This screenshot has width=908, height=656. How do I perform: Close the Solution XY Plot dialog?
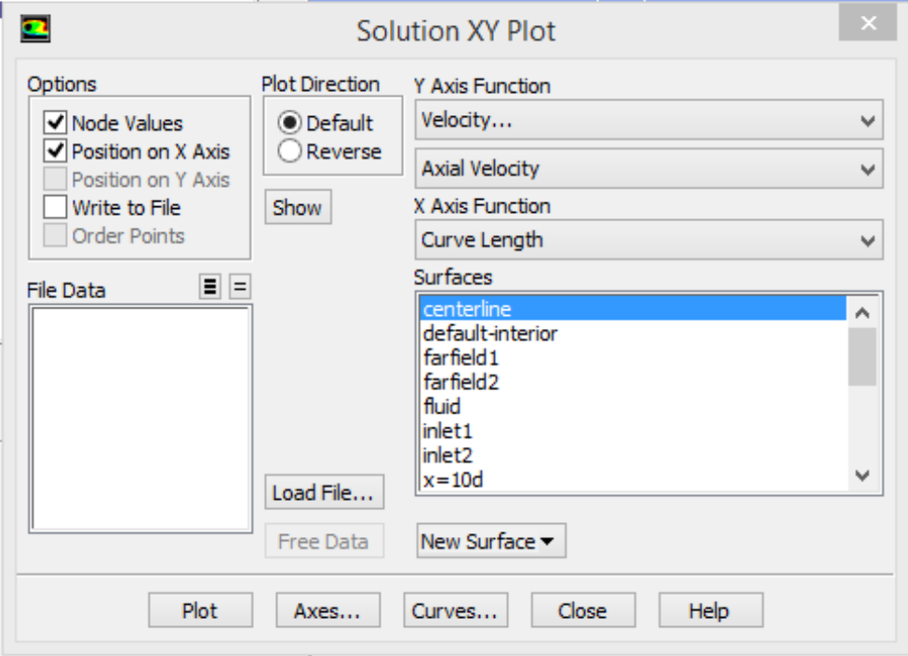[x=867, y=23]
